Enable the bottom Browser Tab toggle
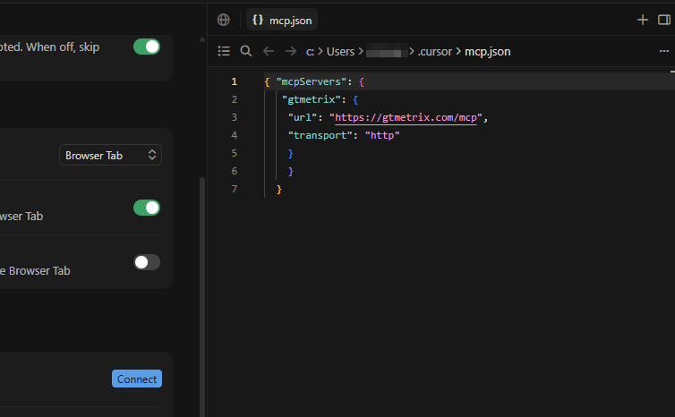Image resolution: width=675 pixels, height=417 pixels. (147, 262)
